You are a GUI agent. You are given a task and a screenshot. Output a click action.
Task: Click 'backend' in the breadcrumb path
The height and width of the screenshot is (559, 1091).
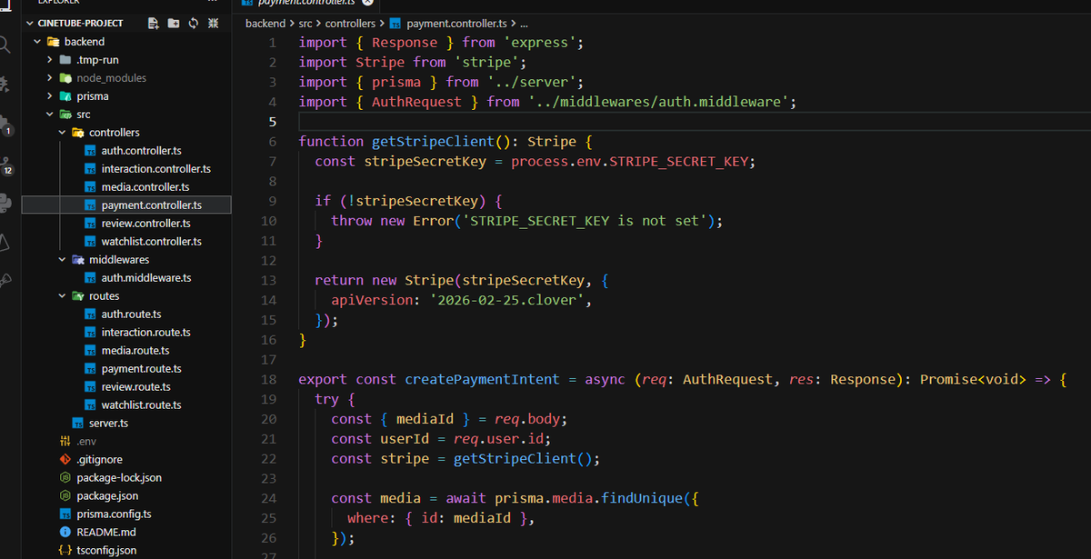265,23
